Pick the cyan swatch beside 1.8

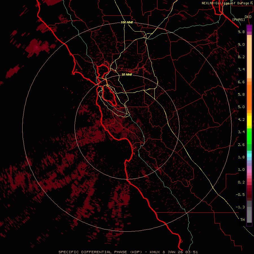[x=249, y=155]
